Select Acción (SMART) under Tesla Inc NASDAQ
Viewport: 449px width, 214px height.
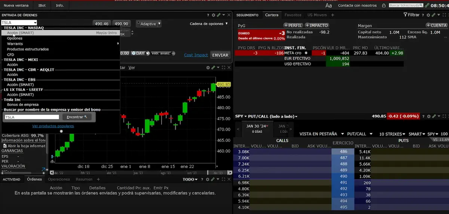click(20, 33)
